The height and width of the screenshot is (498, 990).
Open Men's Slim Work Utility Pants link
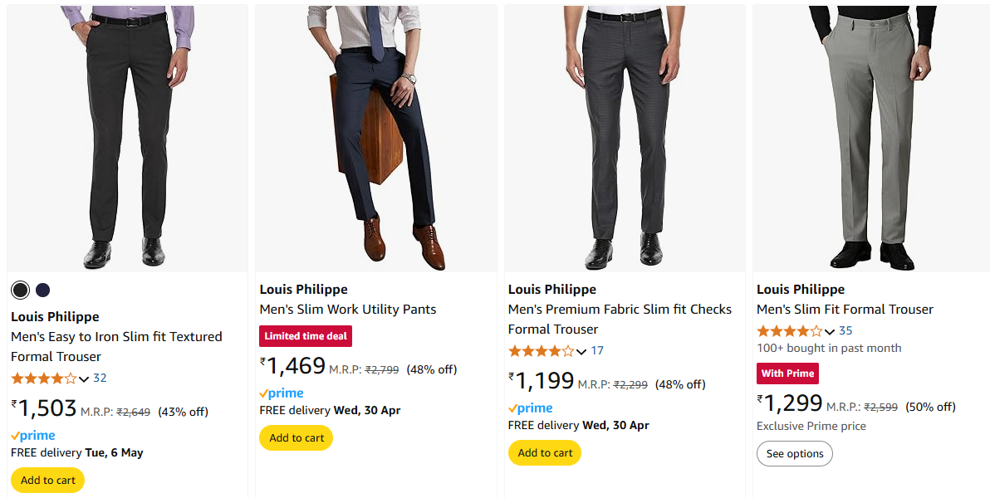347,310
